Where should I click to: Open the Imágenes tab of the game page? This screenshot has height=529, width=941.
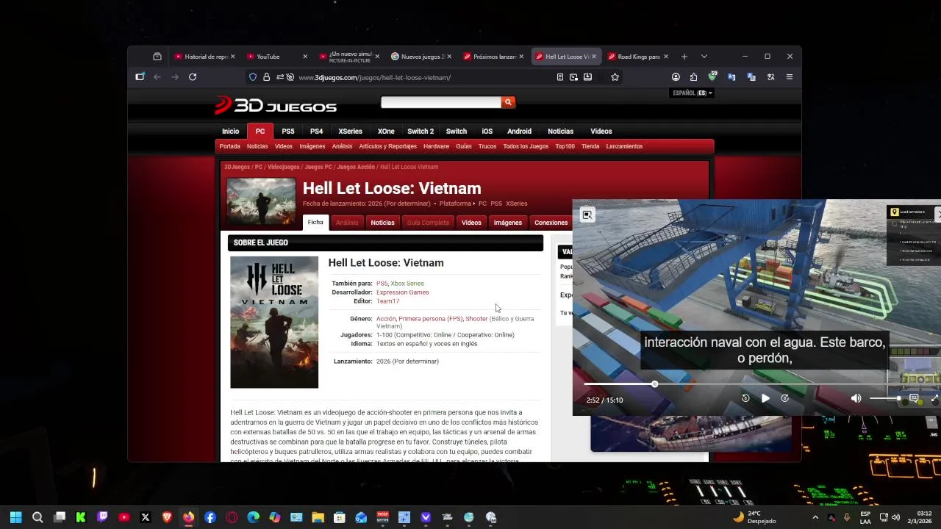507,223
